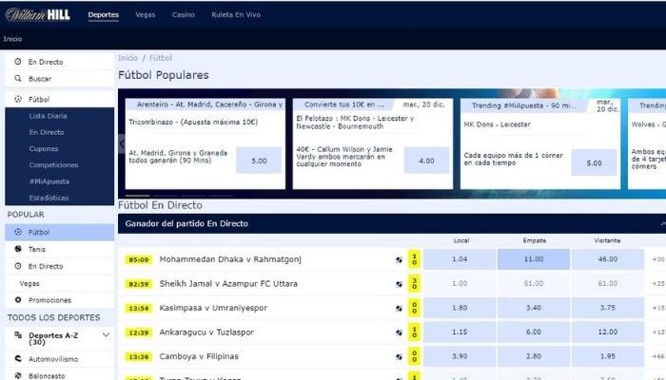
Task: Click the clock icon beside top En Directo
Action: click(x=18, y=62)
